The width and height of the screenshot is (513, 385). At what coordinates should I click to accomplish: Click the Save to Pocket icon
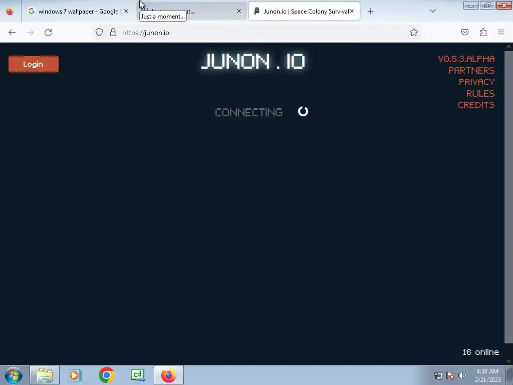pyautogui.click(x=465, y=32)
